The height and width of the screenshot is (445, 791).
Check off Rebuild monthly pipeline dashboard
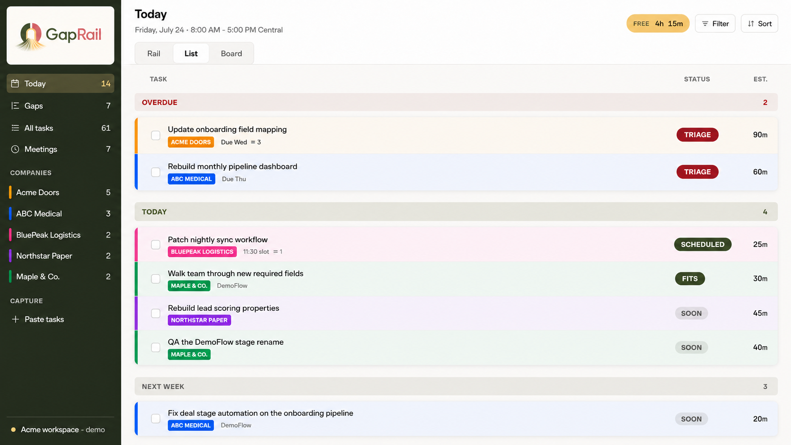(156, 172)
